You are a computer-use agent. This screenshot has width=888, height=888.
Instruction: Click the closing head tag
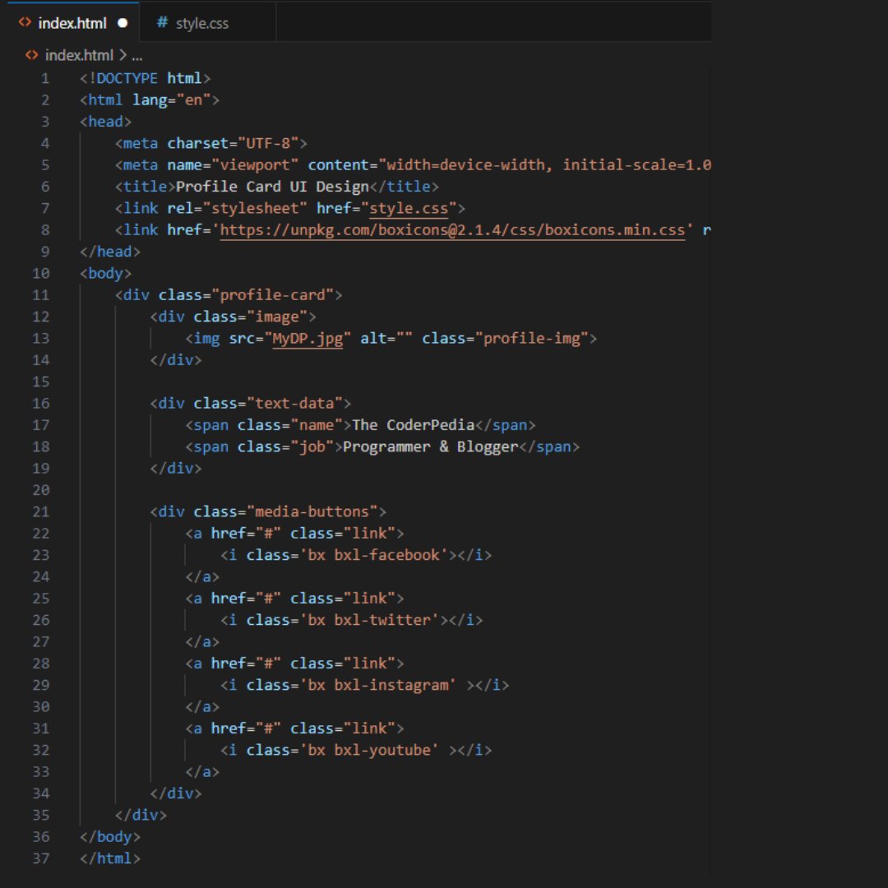coord(110,252)
